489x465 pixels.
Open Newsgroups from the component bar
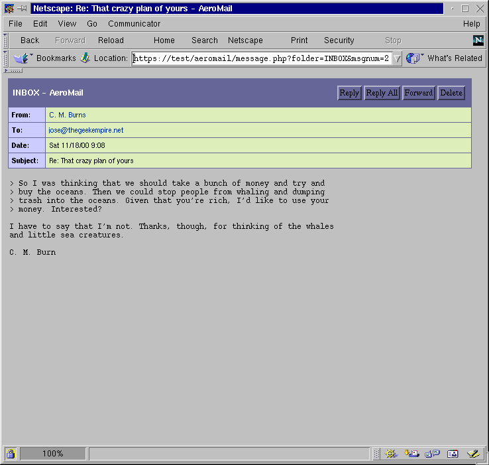pos(432,454)
